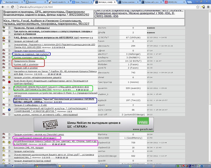This screenshot has height=168, width=211.
Task: Click the Ru language indicator in tray
Action: point(190,166)
